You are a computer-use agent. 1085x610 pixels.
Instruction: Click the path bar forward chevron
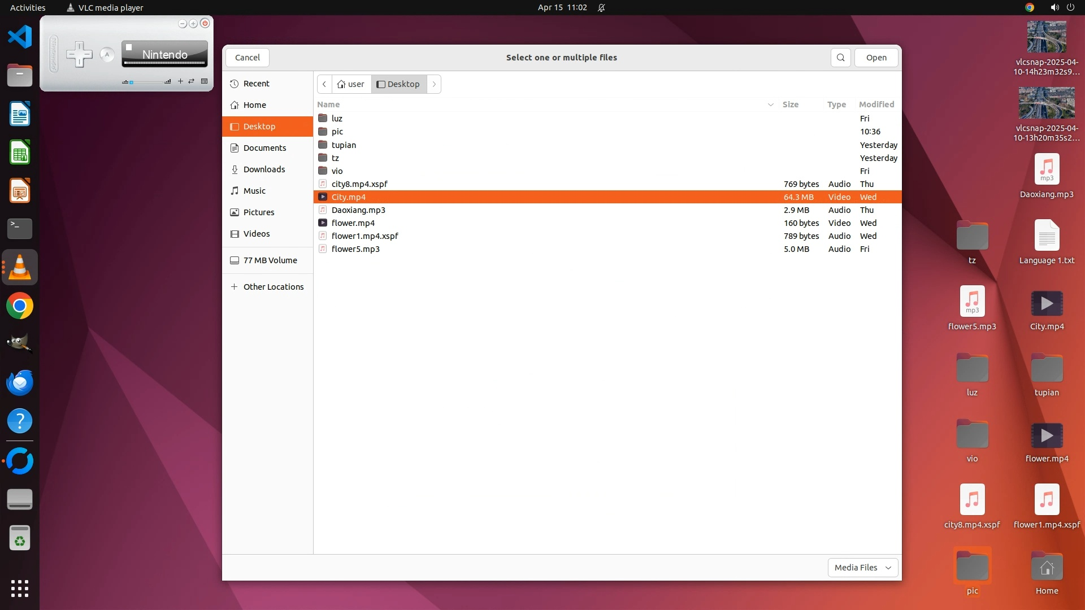tap(434, 84)
